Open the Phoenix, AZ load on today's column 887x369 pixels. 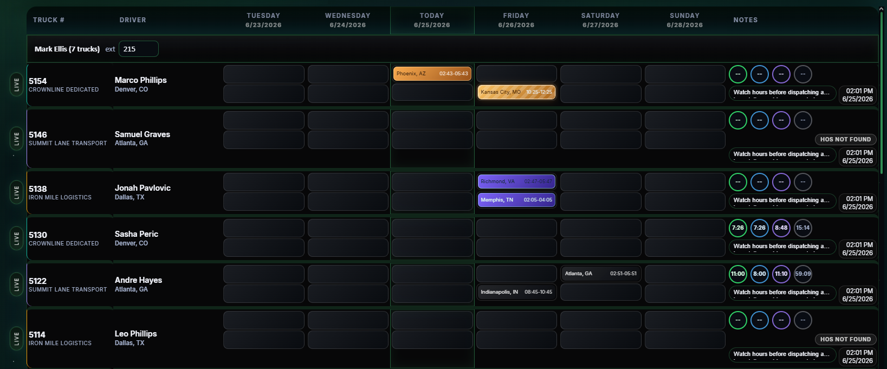[x=432, y=74]
